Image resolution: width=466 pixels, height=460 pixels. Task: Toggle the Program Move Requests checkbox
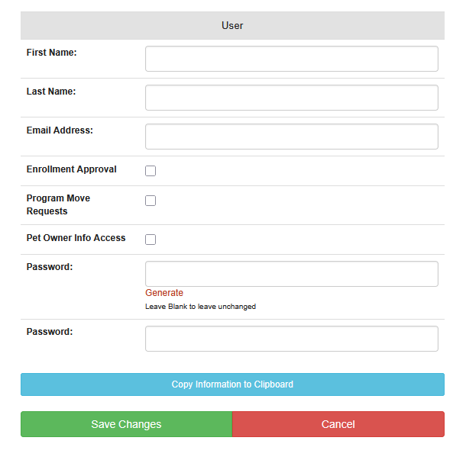pyautogui.click(x=150, y=201)
